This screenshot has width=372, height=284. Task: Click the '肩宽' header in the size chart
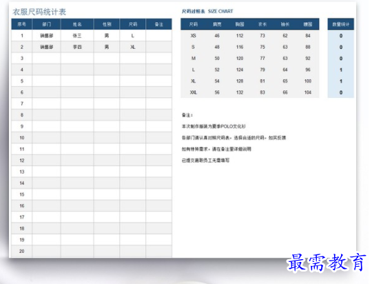click(x=217, y=24)
